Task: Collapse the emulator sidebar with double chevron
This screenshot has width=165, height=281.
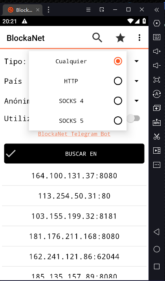Action: coord(157,10)
